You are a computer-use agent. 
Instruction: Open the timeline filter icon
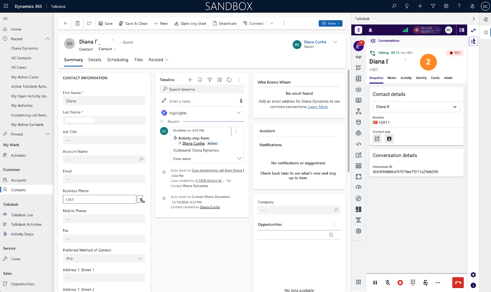coord(210,80)
